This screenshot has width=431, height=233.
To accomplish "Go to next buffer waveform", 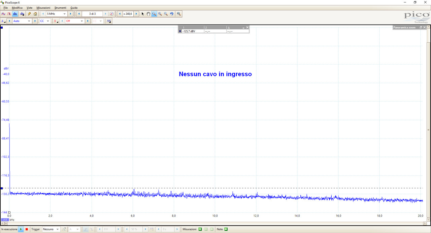I will [x=106, y=14].
